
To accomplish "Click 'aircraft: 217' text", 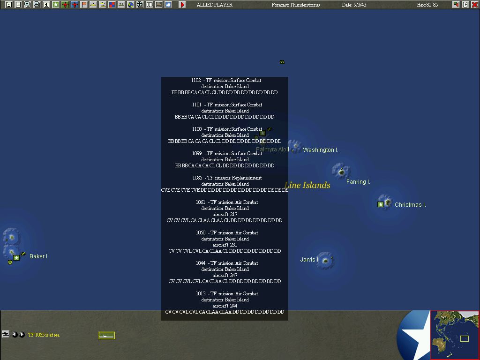I will pos(225,214).
